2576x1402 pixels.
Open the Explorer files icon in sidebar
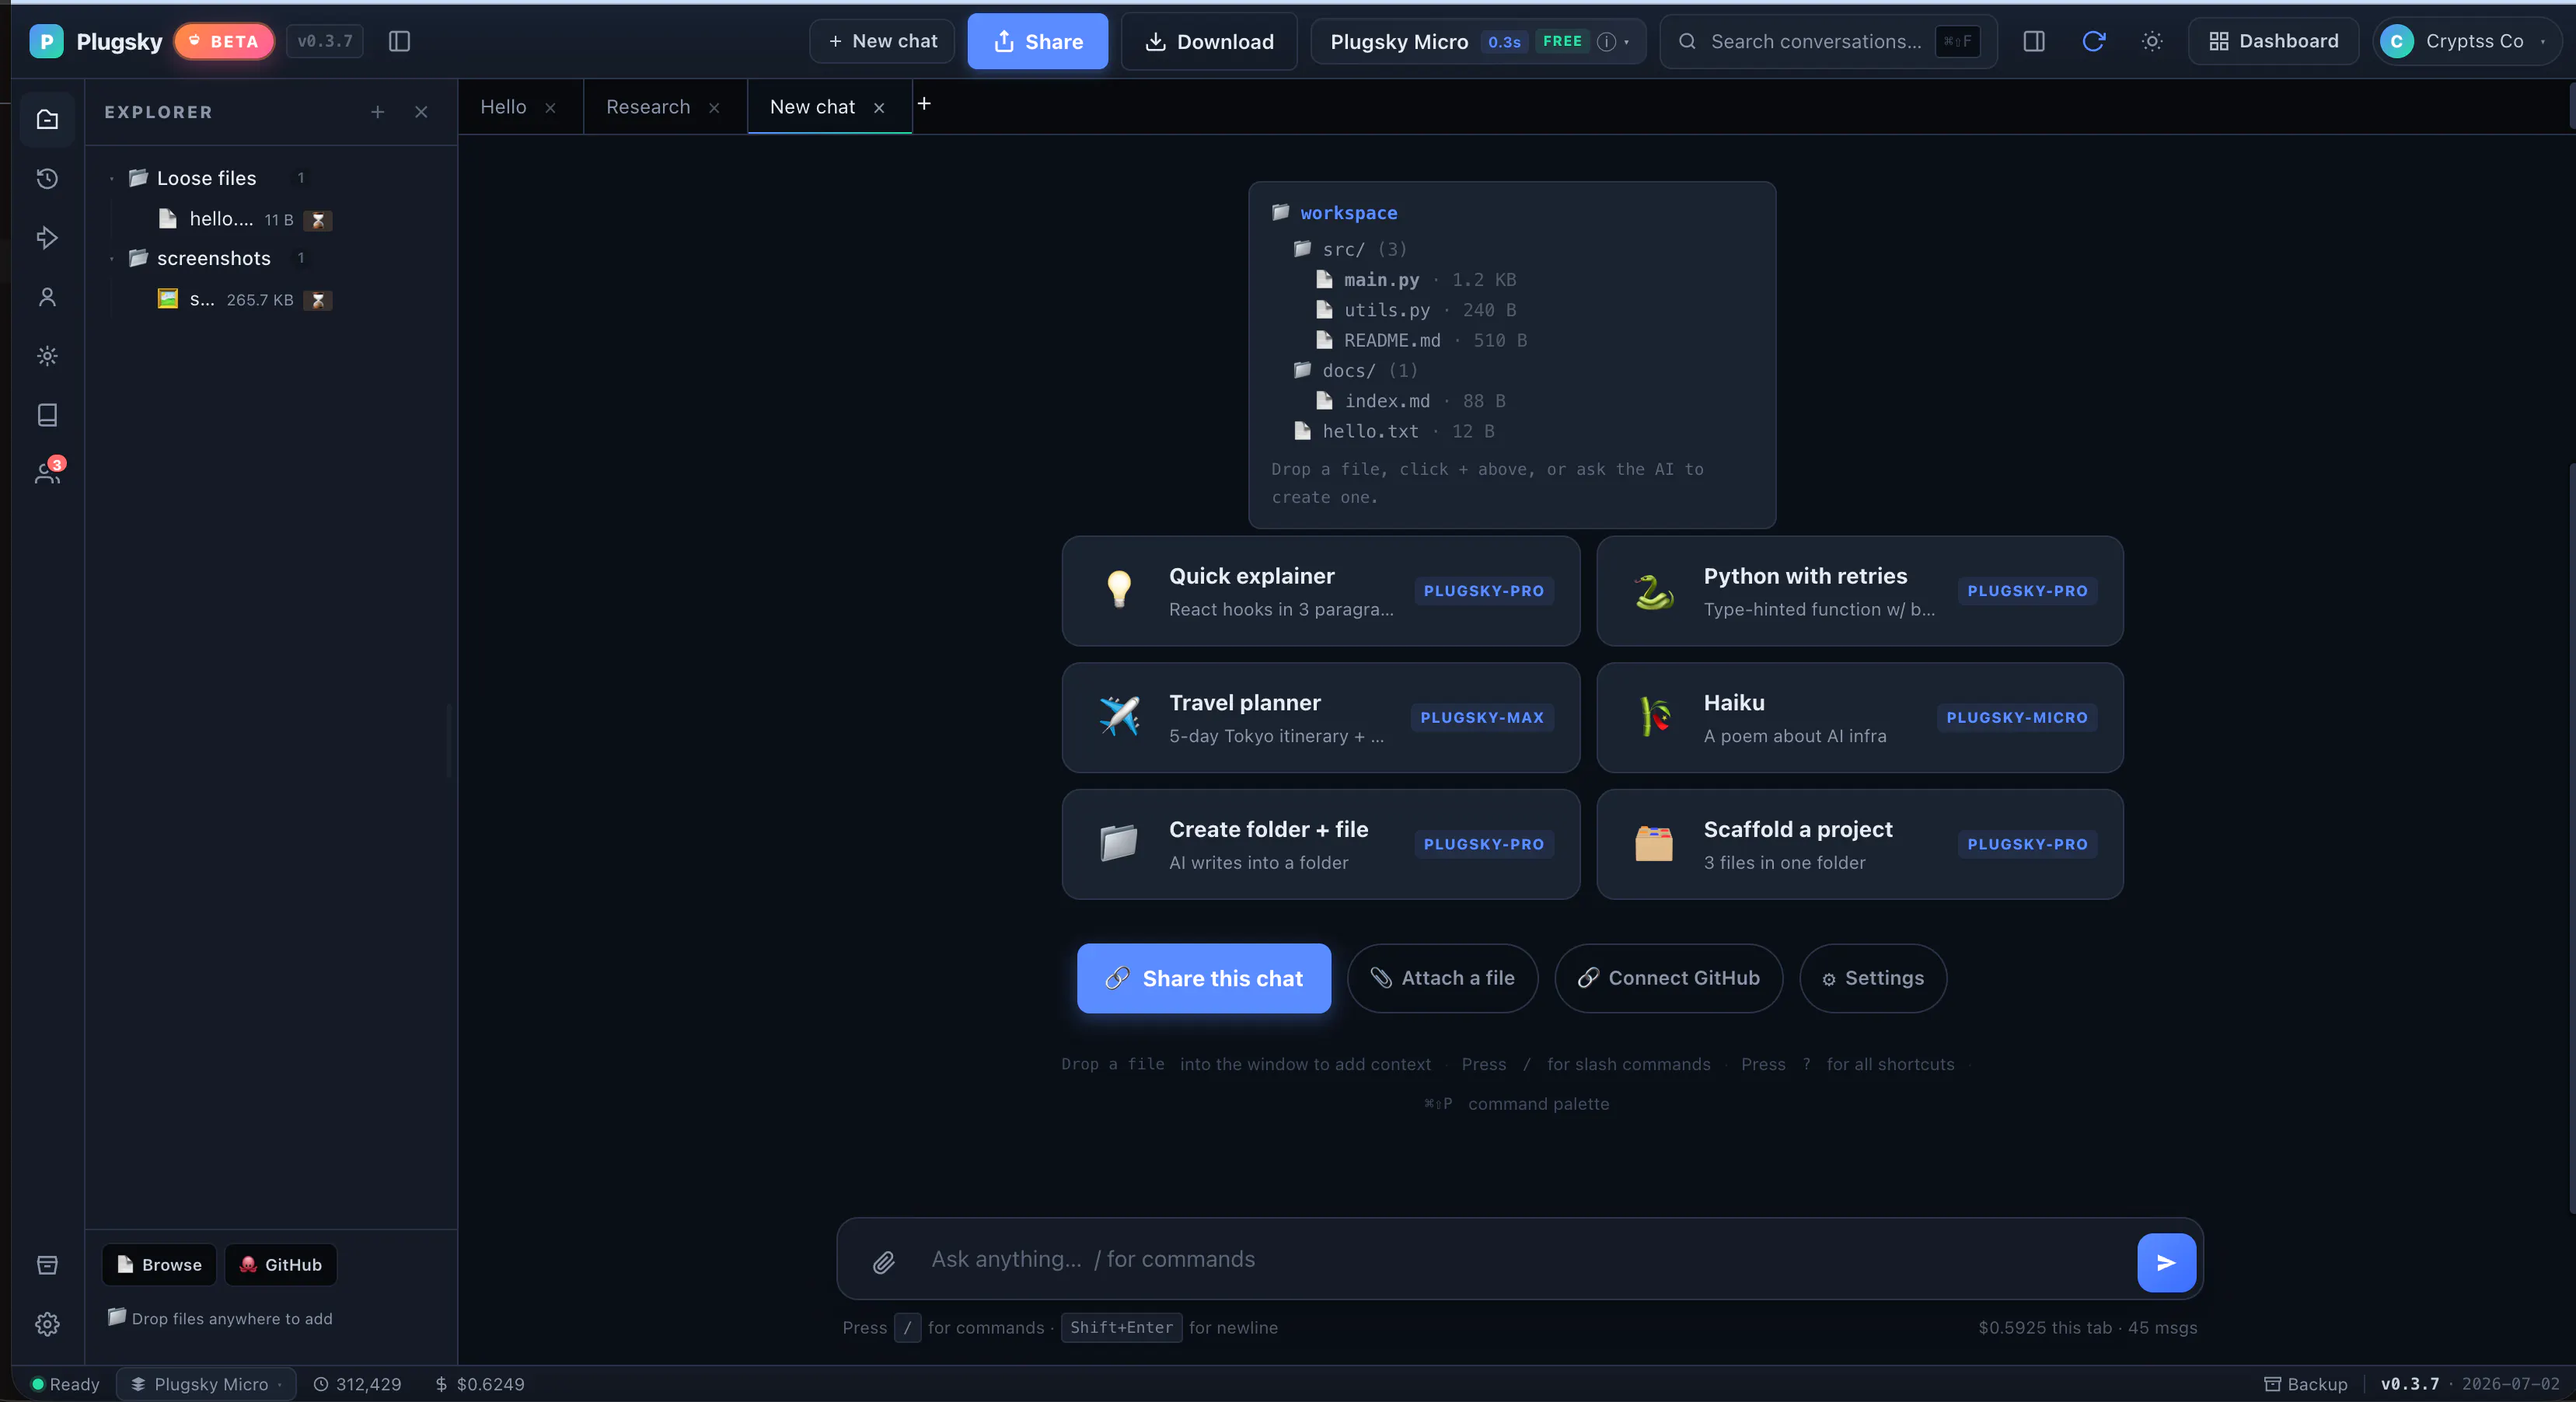point(47,119)
